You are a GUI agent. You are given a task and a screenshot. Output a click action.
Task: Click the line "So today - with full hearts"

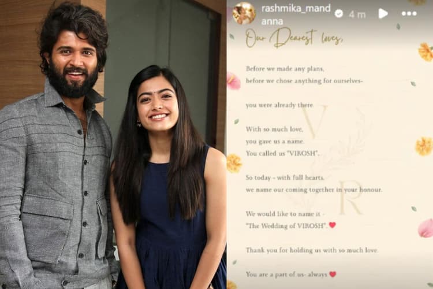285,177
